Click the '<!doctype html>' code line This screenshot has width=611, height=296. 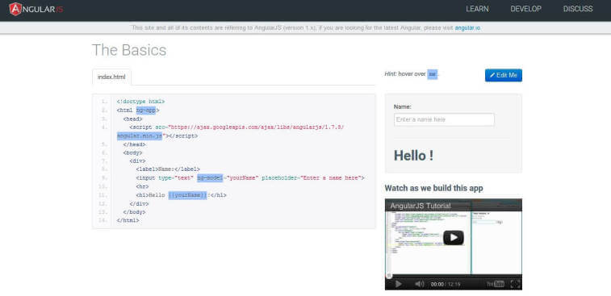click(x=140, y=102)
